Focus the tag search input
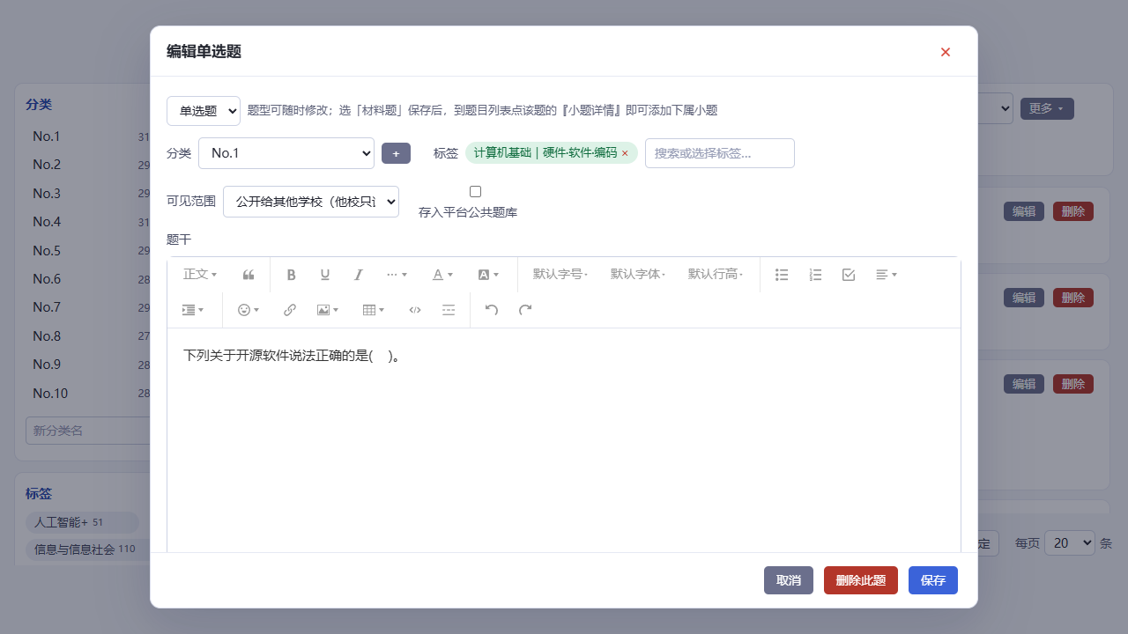 click(x=720, y=153)
